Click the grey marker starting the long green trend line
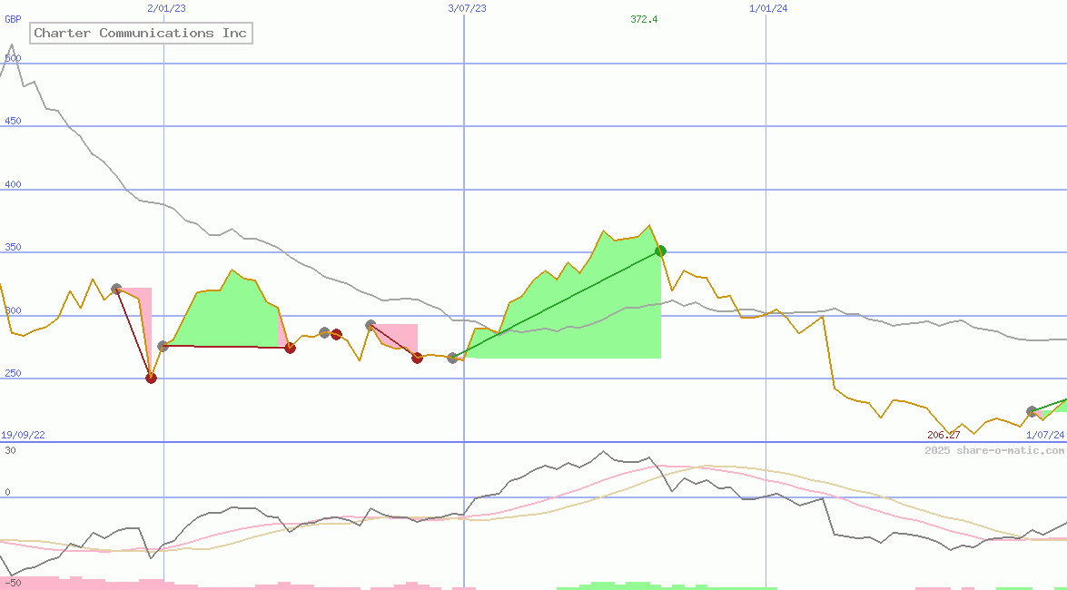The height and width of the screenshot is (590, 1067). [x=452, y=358]
